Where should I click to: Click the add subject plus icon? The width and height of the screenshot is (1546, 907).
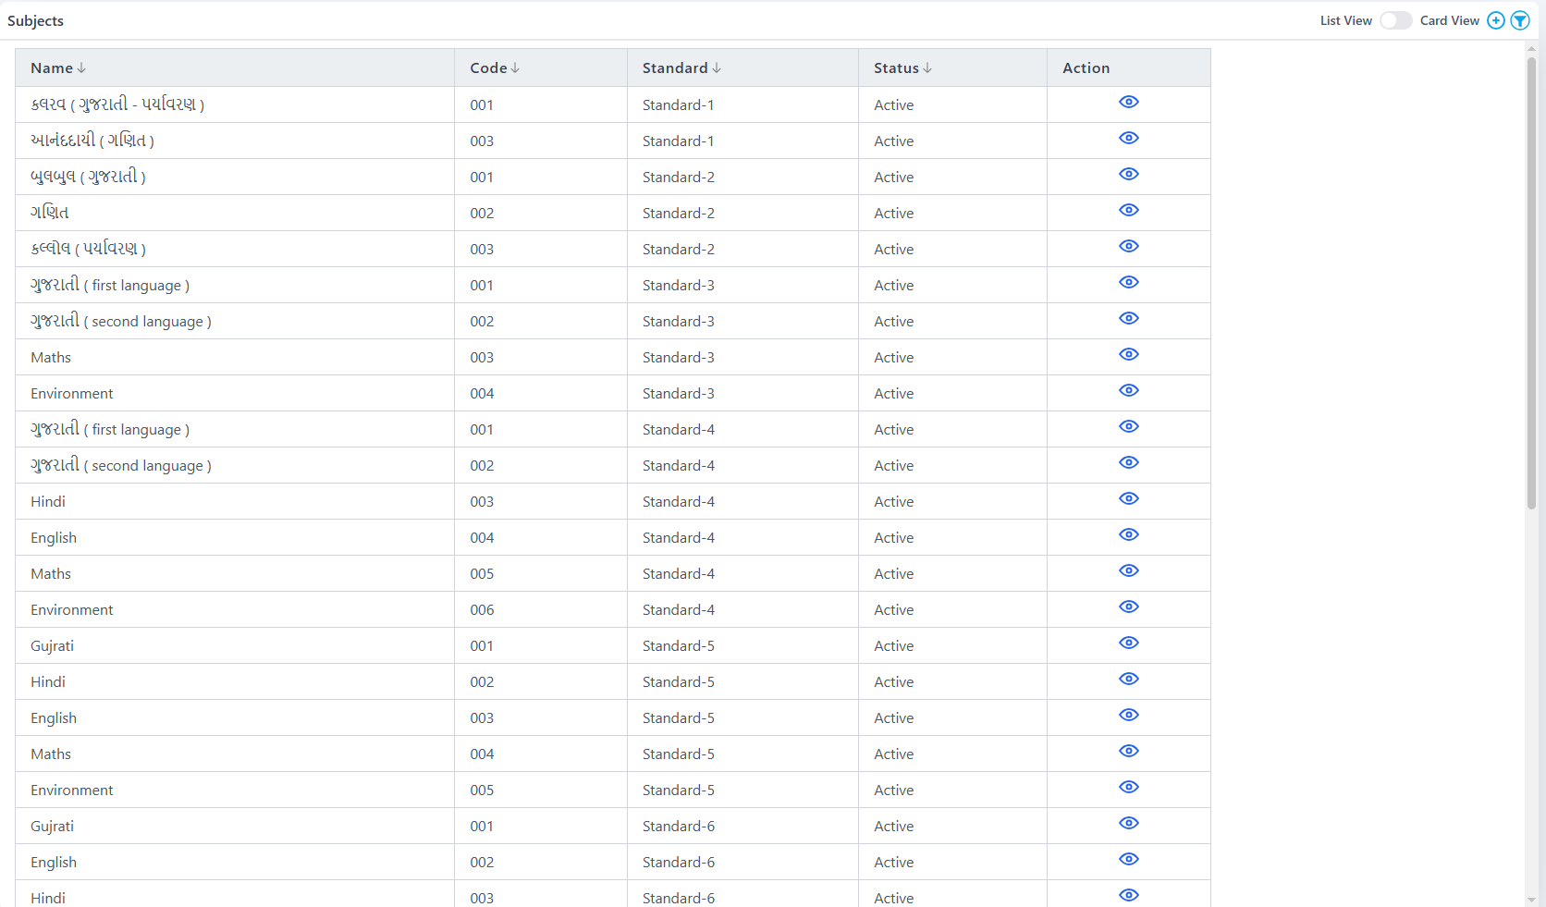[1495, 20]
